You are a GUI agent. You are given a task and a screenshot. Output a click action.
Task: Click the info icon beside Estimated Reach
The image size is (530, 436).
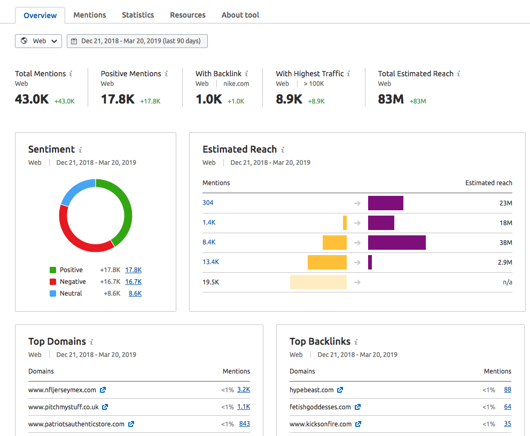[282, 150]
